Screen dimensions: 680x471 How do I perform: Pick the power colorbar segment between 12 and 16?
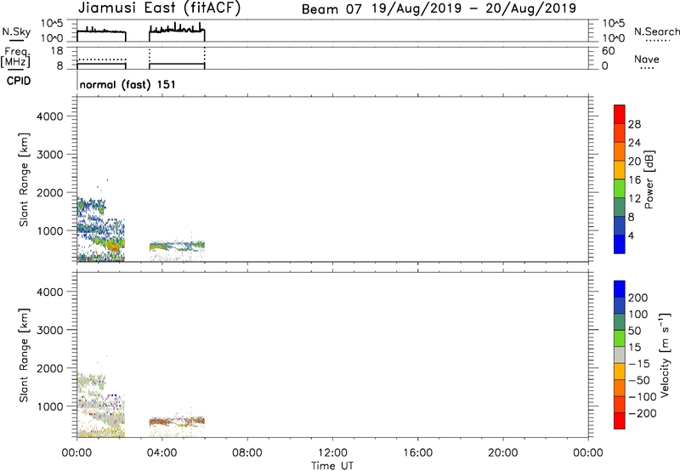[620, 188]
